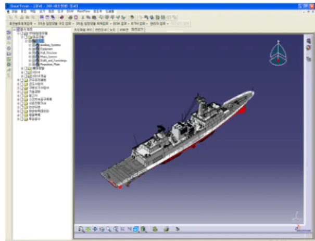
Task: Check the box beside the Equipment node
Action: point(34,49)
